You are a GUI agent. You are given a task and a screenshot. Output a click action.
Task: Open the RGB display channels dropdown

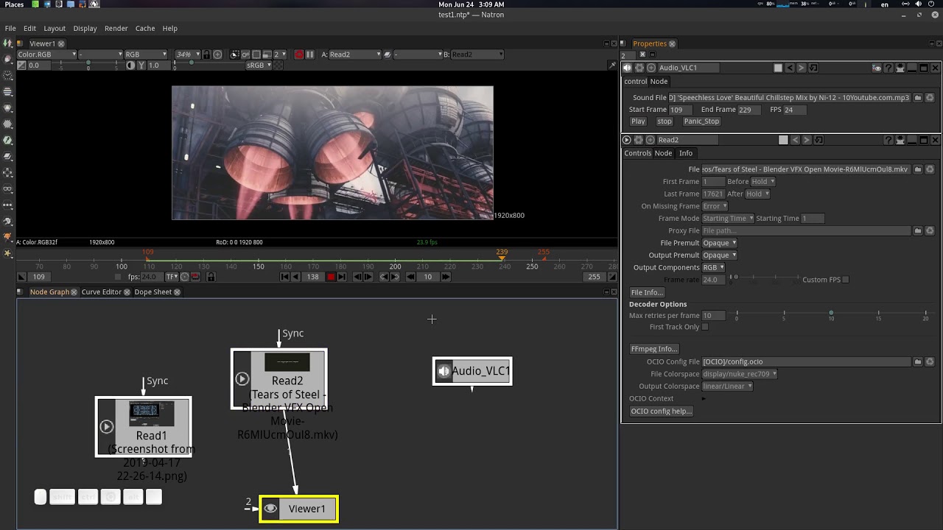(x=145, y=54)
